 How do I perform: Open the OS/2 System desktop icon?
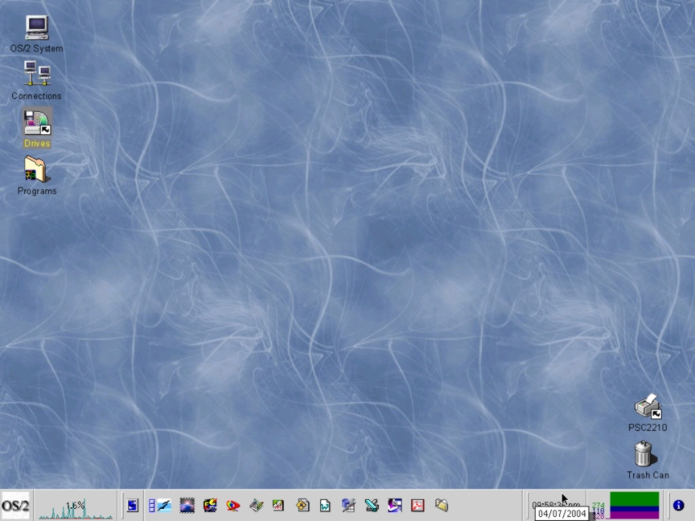coord(36,28)
